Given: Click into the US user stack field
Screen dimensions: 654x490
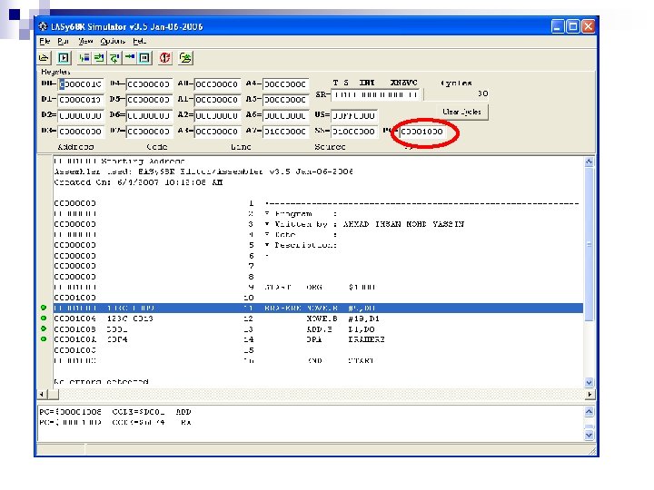Looking at the screenshot, I should click(354, 115).
